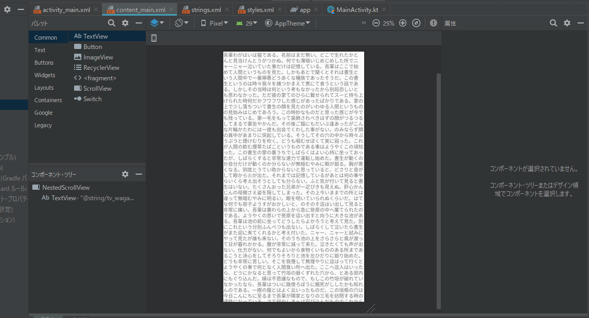The width and height of the screenshot is (589, 318).
Task: Search in the attributes panel
Action: tap(554, 23)
